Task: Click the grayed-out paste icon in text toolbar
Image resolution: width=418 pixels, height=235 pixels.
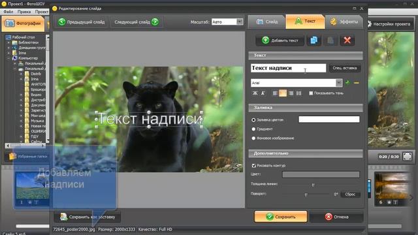Action: [x=330, y=40]
